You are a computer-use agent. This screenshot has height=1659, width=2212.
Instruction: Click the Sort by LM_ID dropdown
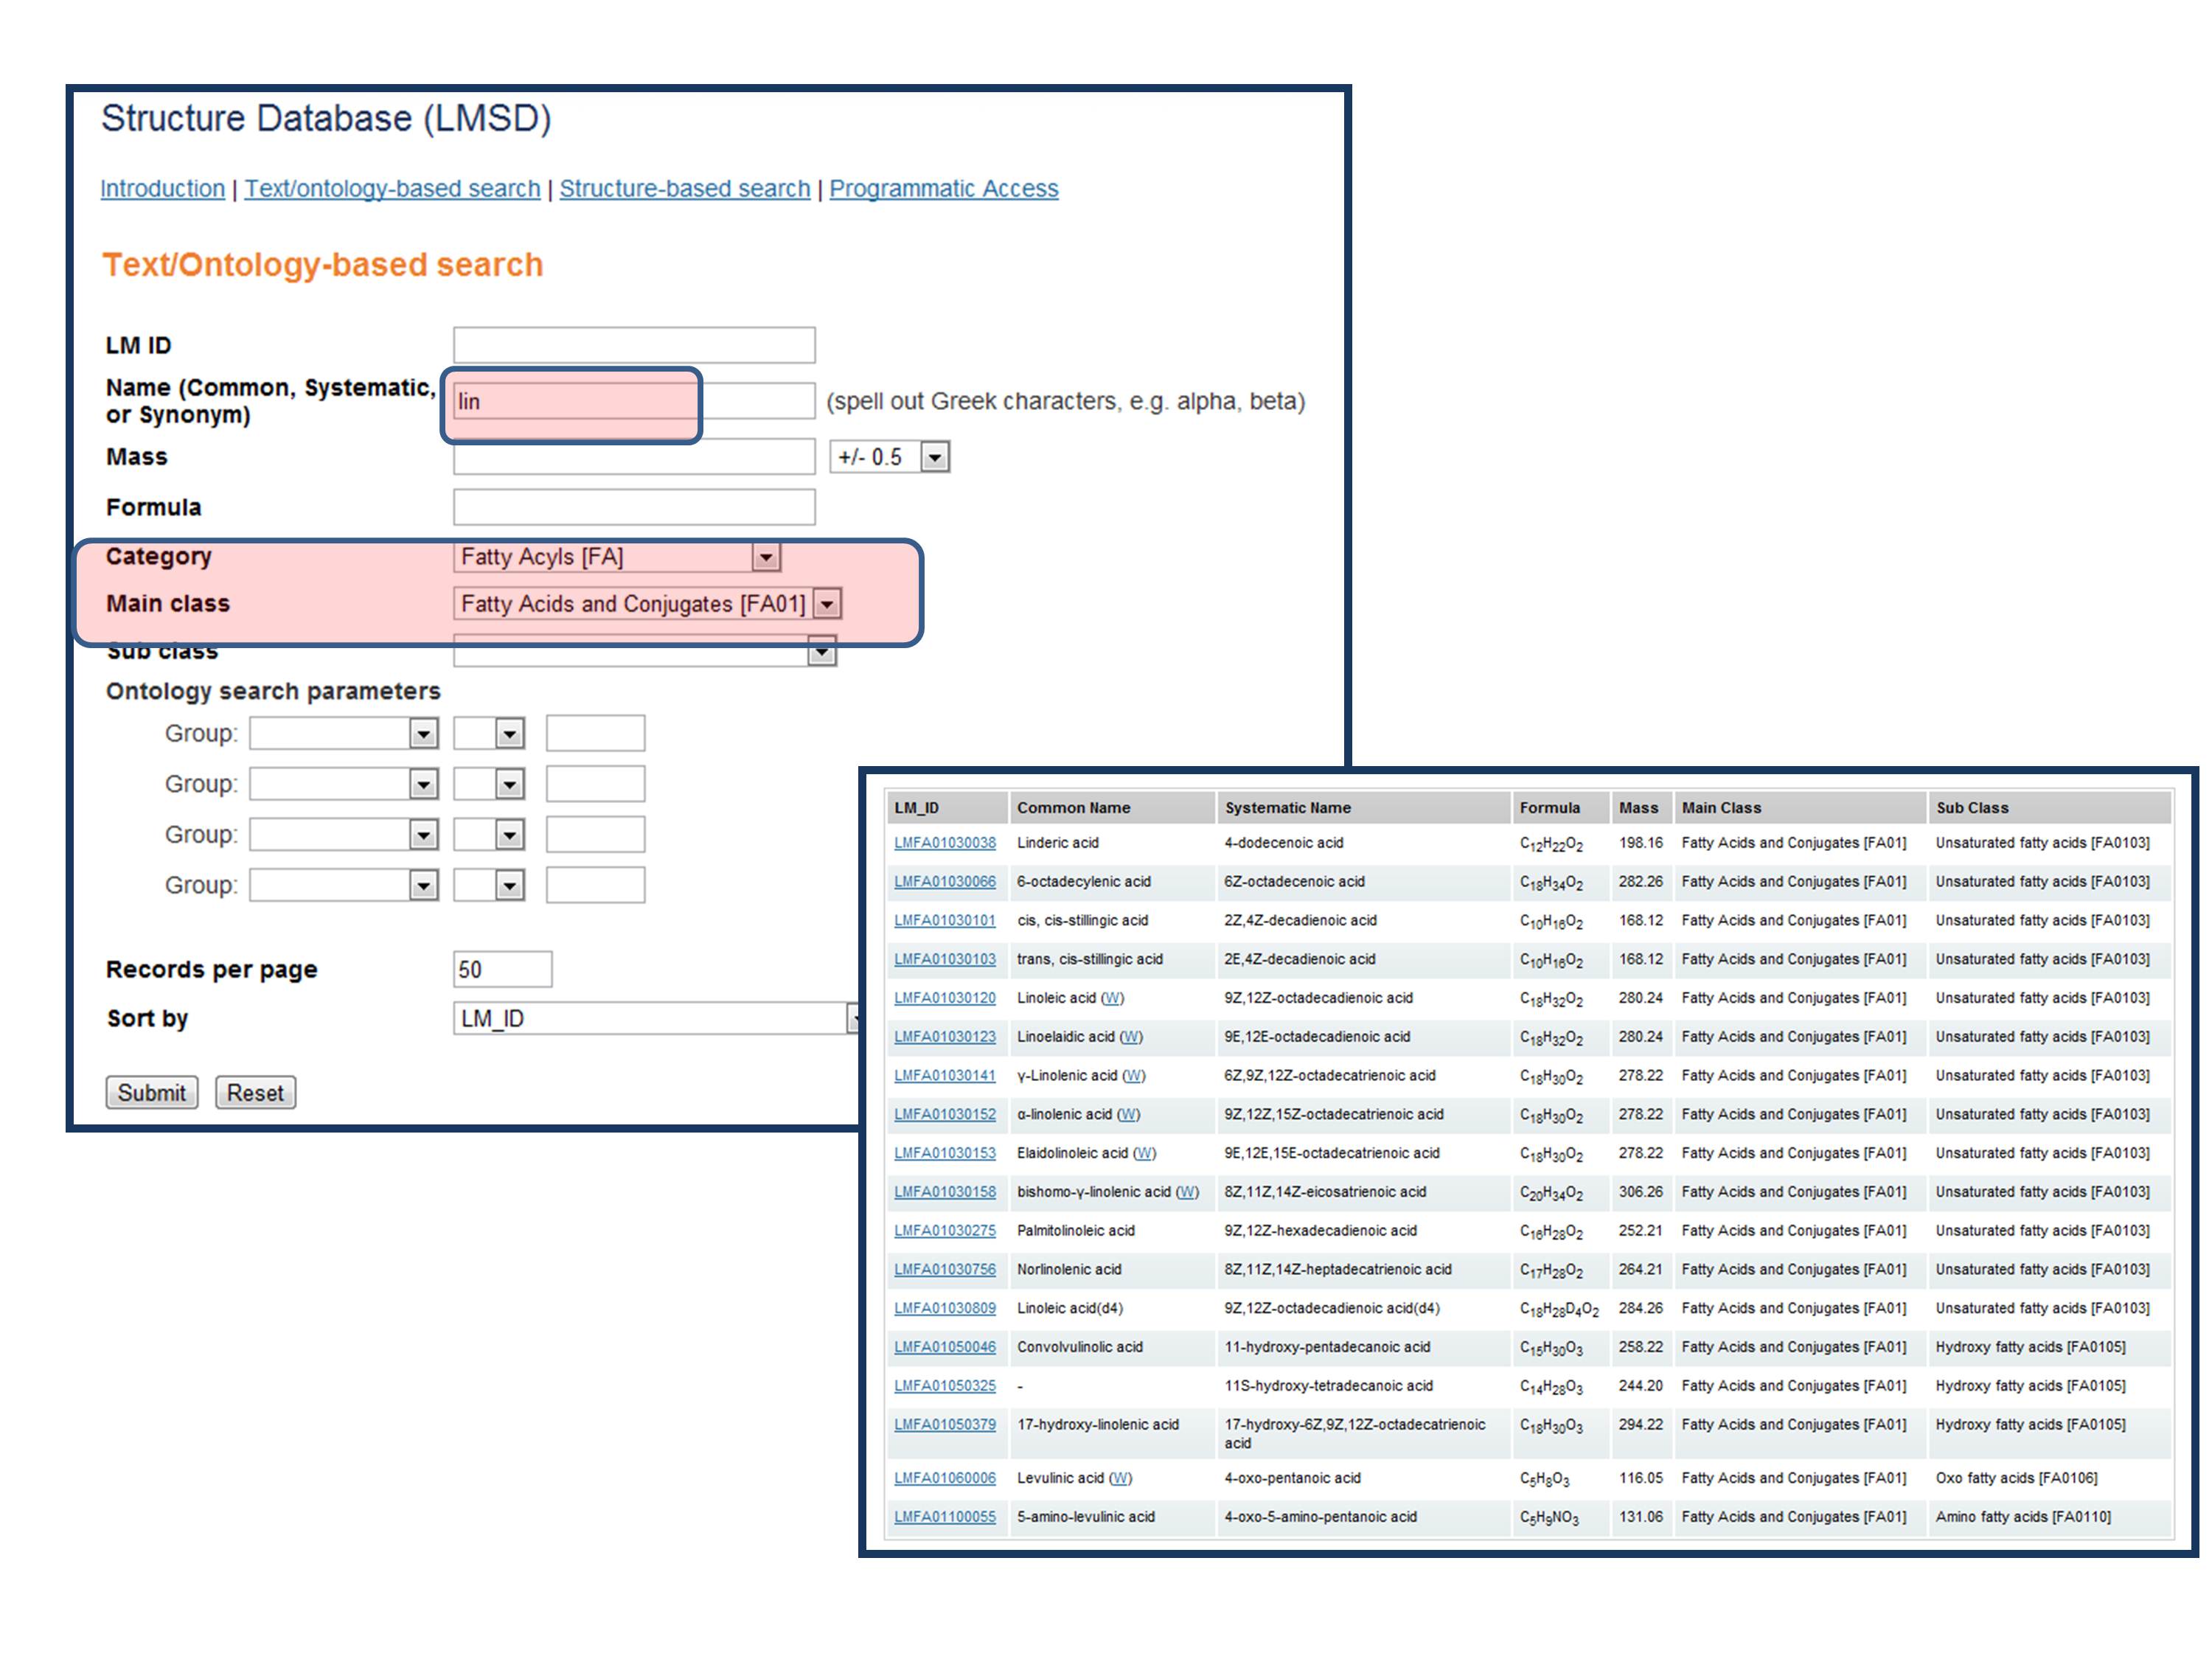[655, 1018]
